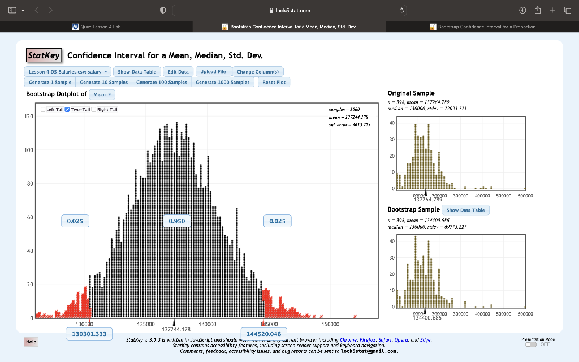
Task: Turn on the Presentation Mode switch
Action: 530,343
